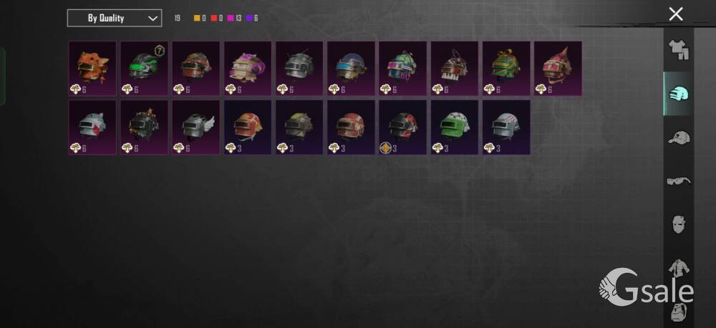Select the helmet category icon
The height and width of the screenshot is (328, 716).
(x=679, y=94)
